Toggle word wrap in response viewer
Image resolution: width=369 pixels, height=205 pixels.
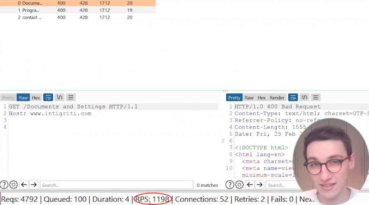293,97
